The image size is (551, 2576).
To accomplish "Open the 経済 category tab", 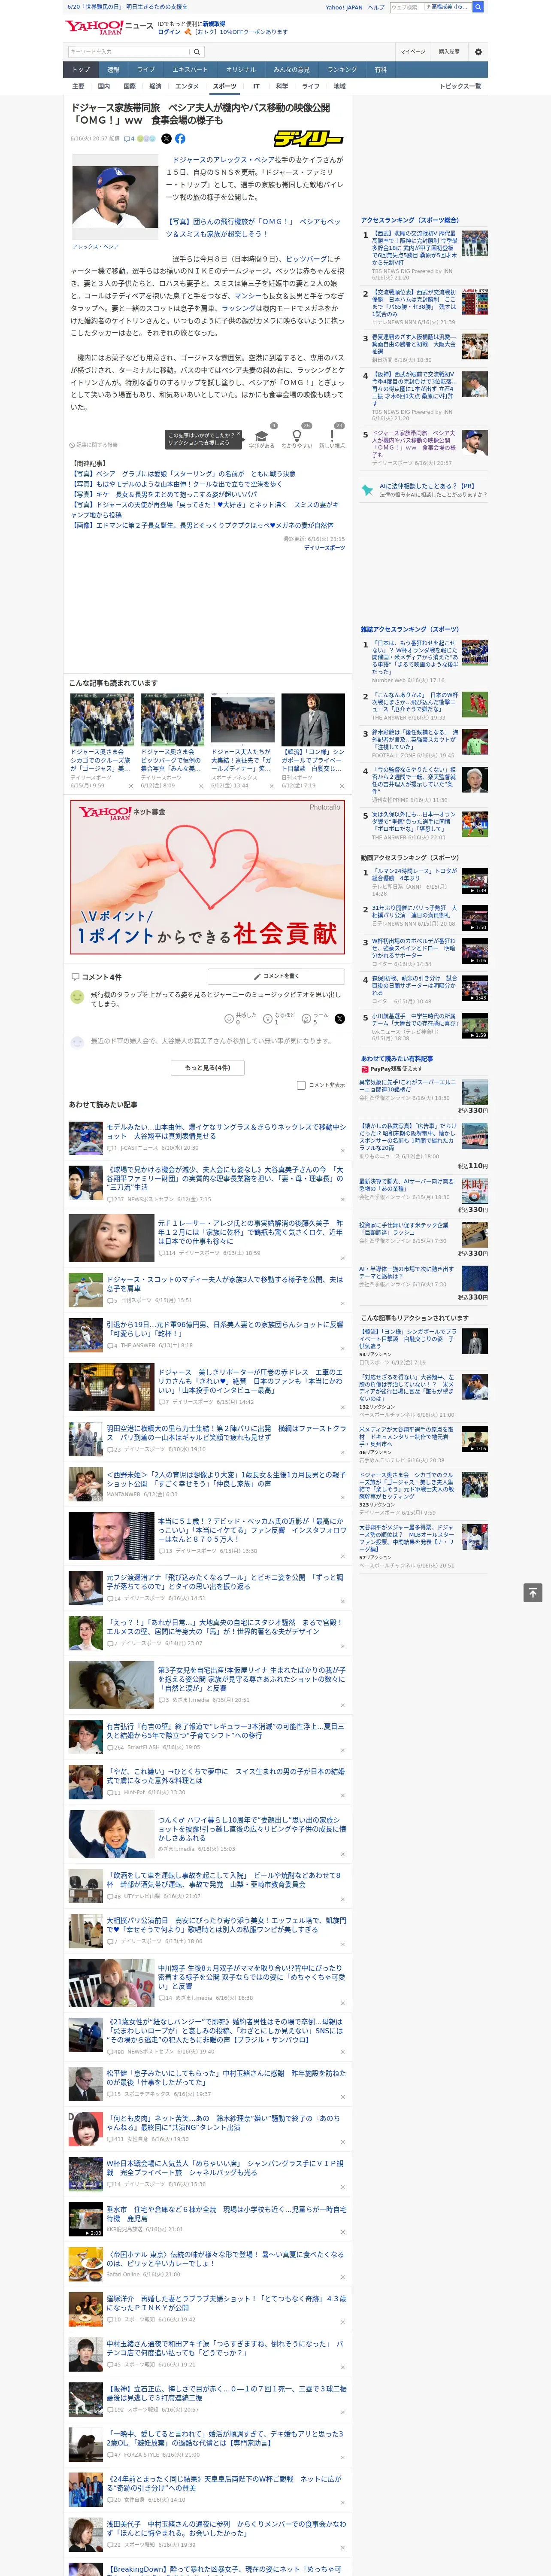I will pyautogui.click(x=155, y=86).
